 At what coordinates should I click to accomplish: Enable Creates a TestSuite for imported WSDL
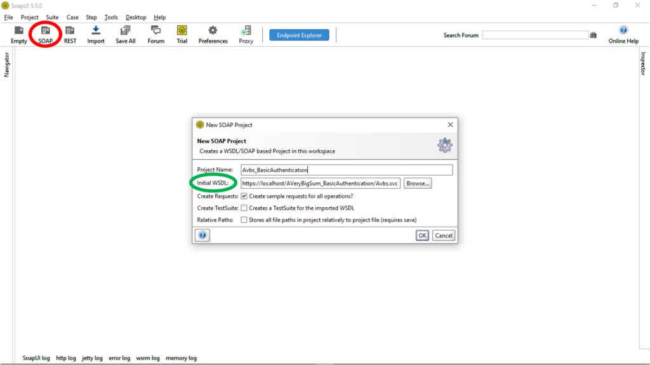point(244,208)
